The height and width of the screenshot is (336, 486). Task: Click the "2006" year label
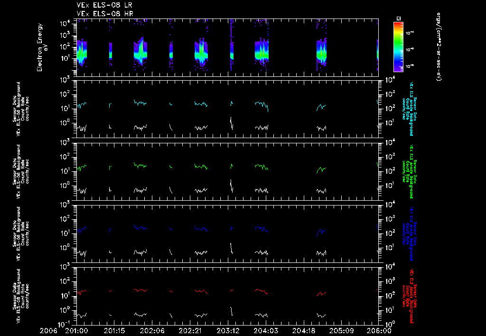[x=48, y=331]
